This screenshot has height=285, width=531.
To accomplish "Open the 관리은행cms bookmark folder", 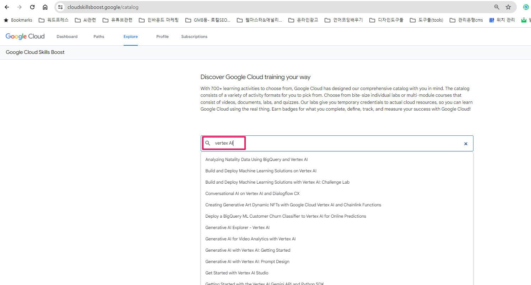I will [466, 20].
